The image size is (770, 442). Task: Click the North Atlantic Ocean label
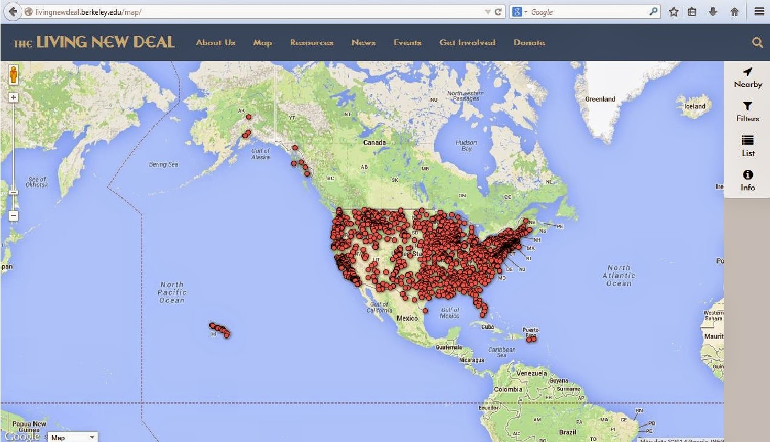(619, 276)
